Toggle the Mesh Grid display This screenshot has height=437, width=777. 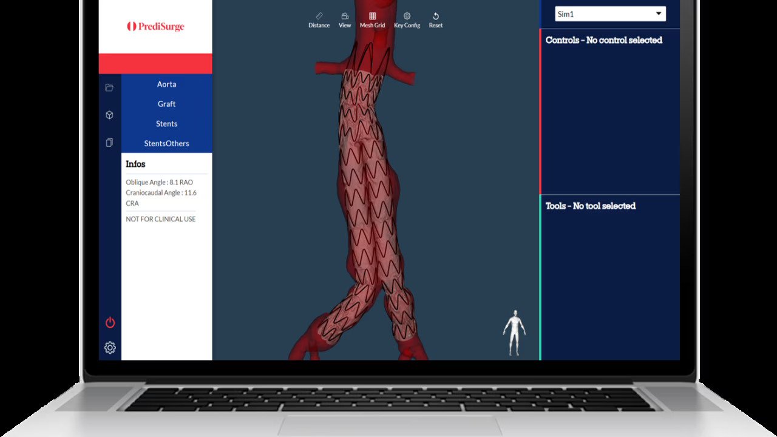(x=372, y=20)
